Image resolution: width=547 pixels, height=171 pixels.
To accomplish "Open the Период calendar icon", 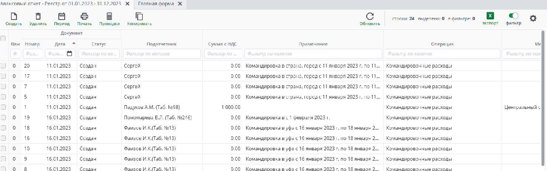I will coord(62,17).
